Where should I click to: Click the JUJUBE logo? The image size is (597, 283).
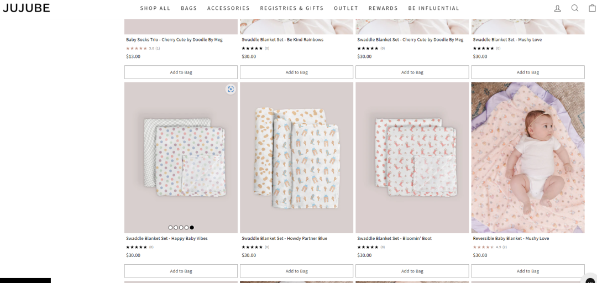tap(26, 8)
